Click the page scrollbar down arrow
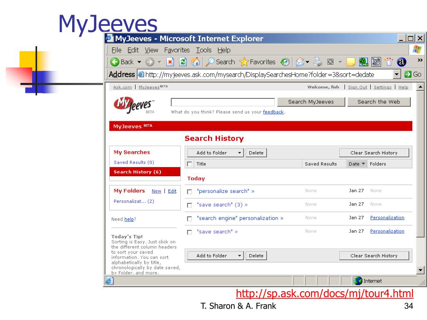The image size is (427, 320). (x=420, y=270)
